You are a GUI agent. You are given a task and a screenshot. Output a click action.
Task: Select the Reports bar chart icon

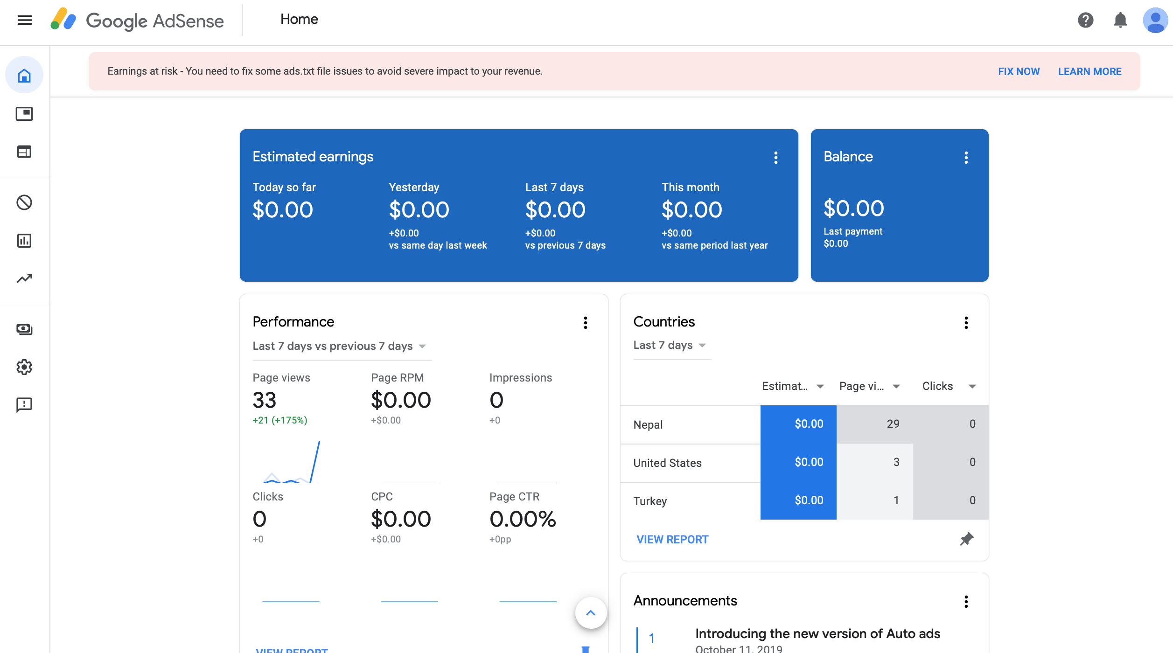click(24, 241)
